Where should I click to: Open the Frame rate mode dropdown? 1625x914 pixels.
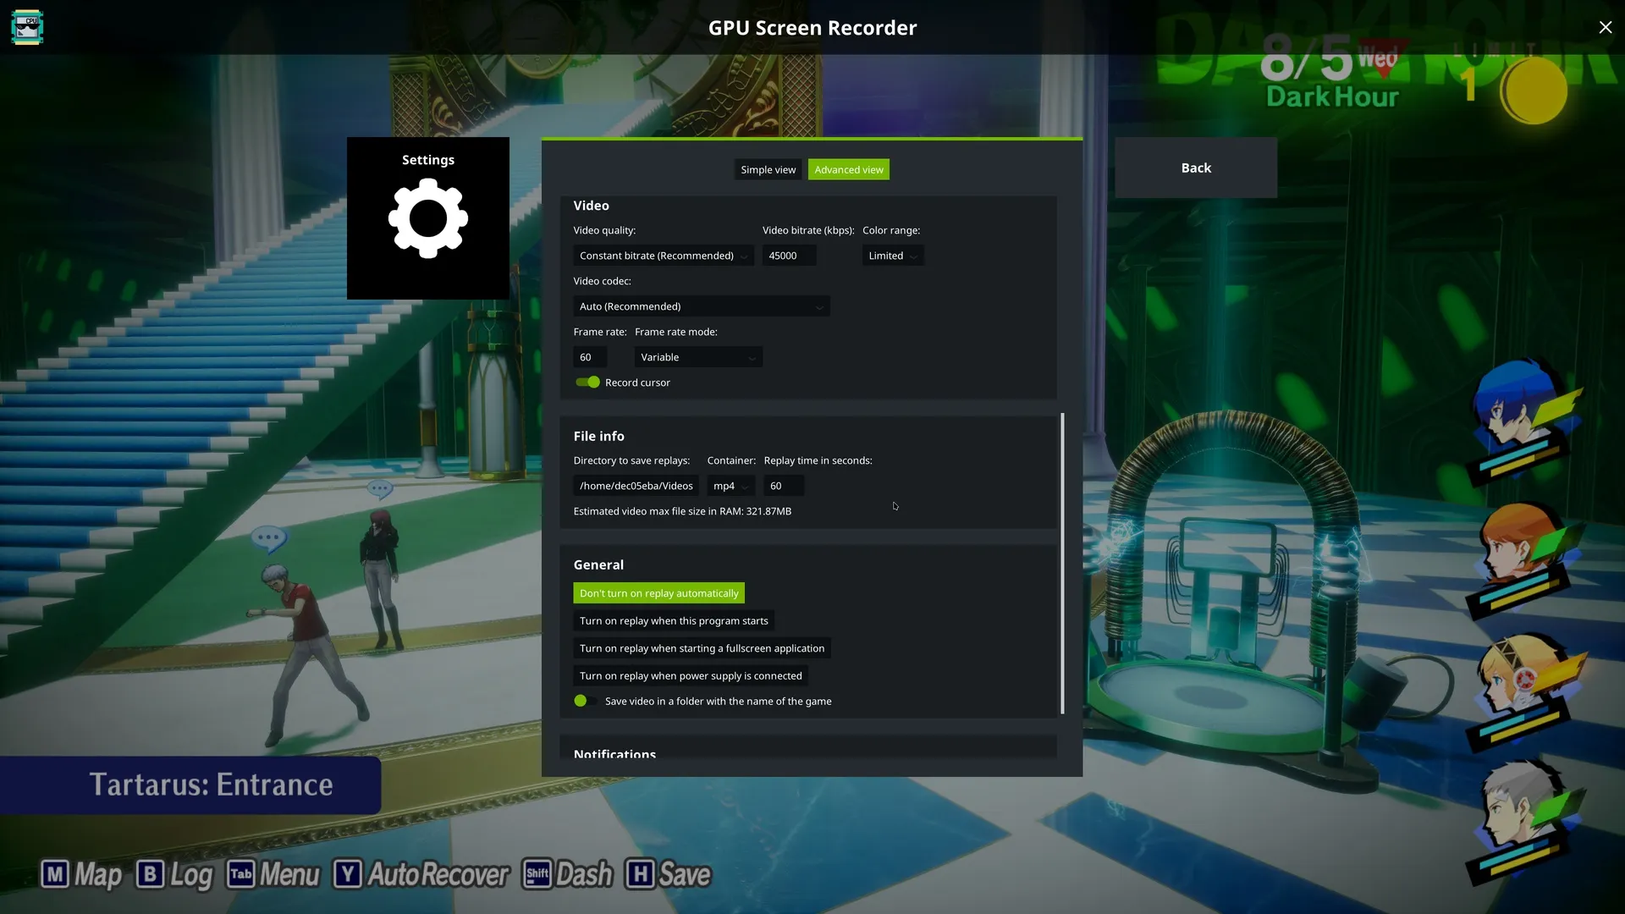pos(697,357)
